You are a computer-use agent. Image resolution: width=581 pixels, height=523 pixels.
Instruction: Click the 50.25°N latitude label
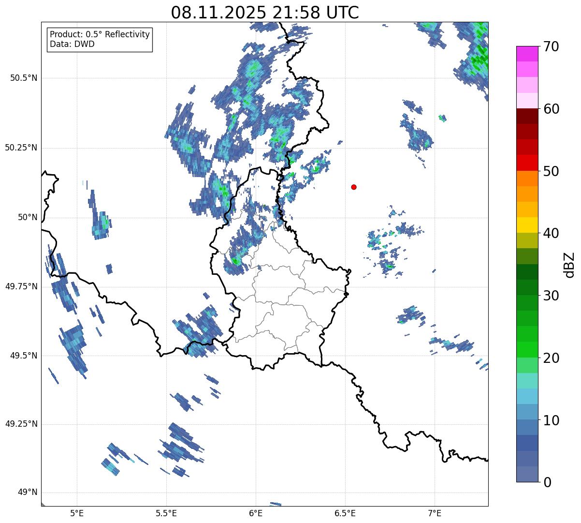(21, 148)
